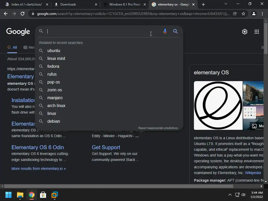
Task: Bookmark this page with the star
Action: click(x=243, y=14)
